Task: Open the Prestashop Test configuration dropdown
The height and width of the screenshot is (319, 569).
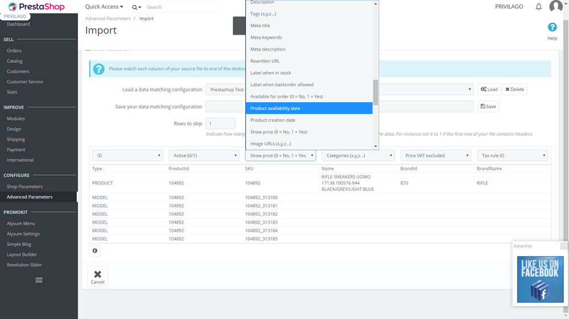Action: click(x=339, y=90)
